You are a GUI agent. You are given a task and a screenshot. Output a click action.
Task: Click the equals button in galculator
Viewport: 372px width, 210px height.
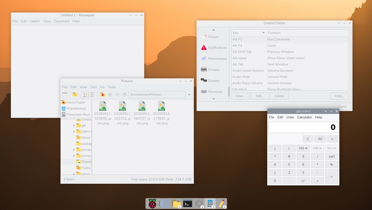point(331,177)
